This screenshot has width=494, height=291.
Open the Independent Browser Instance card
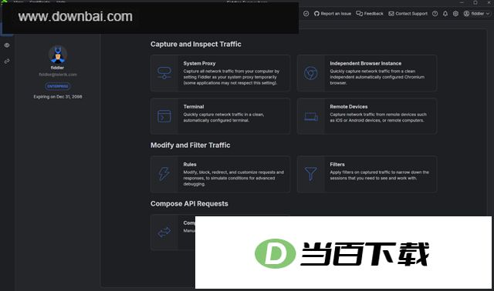click(367, 73)
